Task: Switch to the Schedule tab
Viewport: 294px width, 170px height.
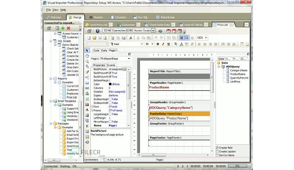Action: point(118,17)
